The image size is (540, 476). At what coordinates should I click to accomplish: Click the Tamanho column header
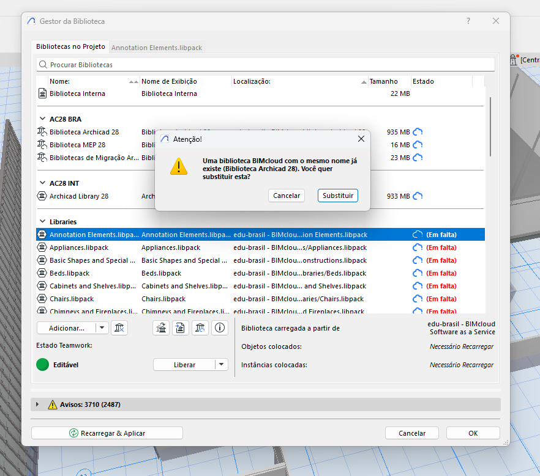point(389,81)
